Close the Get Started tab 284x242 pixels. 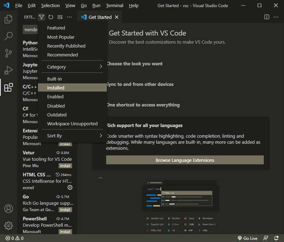117,17
